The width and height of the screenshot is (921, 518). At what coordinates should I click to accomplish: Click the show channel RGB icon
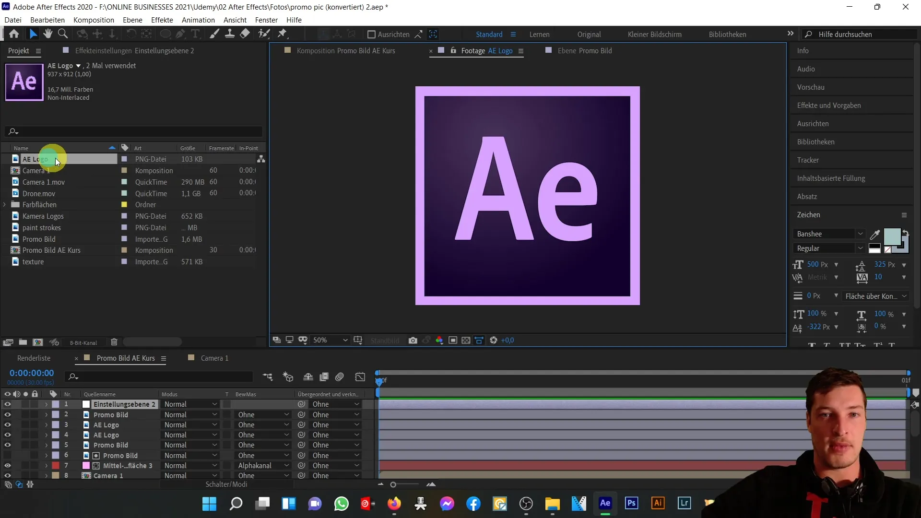(x=439, y=340)
